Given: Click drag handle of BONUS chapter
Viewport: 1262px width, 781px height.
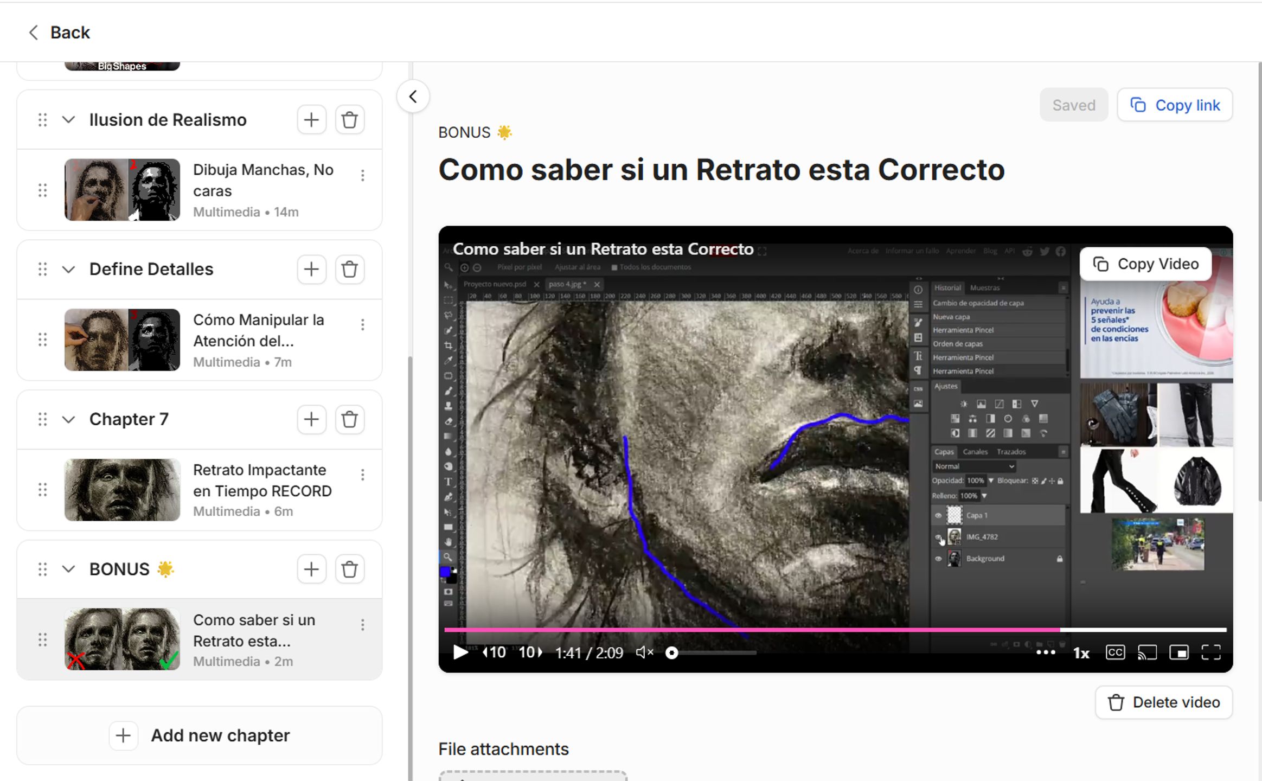Looking at the screenshot, I should [x=43, y=569].
